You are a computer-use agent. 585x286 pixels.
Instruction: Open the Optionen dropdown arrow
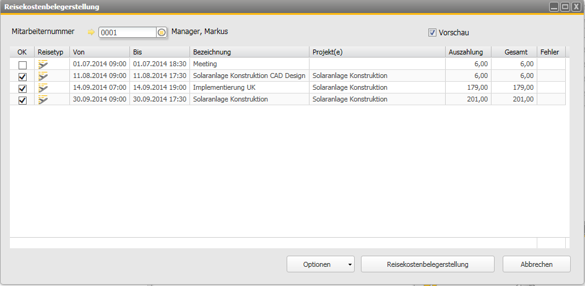[350, 264]
